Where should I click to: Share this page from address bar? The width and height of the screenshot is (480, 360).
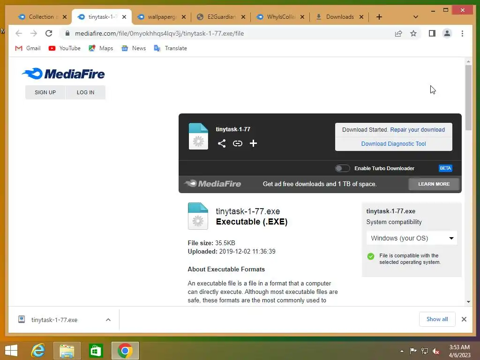[398, 33]
